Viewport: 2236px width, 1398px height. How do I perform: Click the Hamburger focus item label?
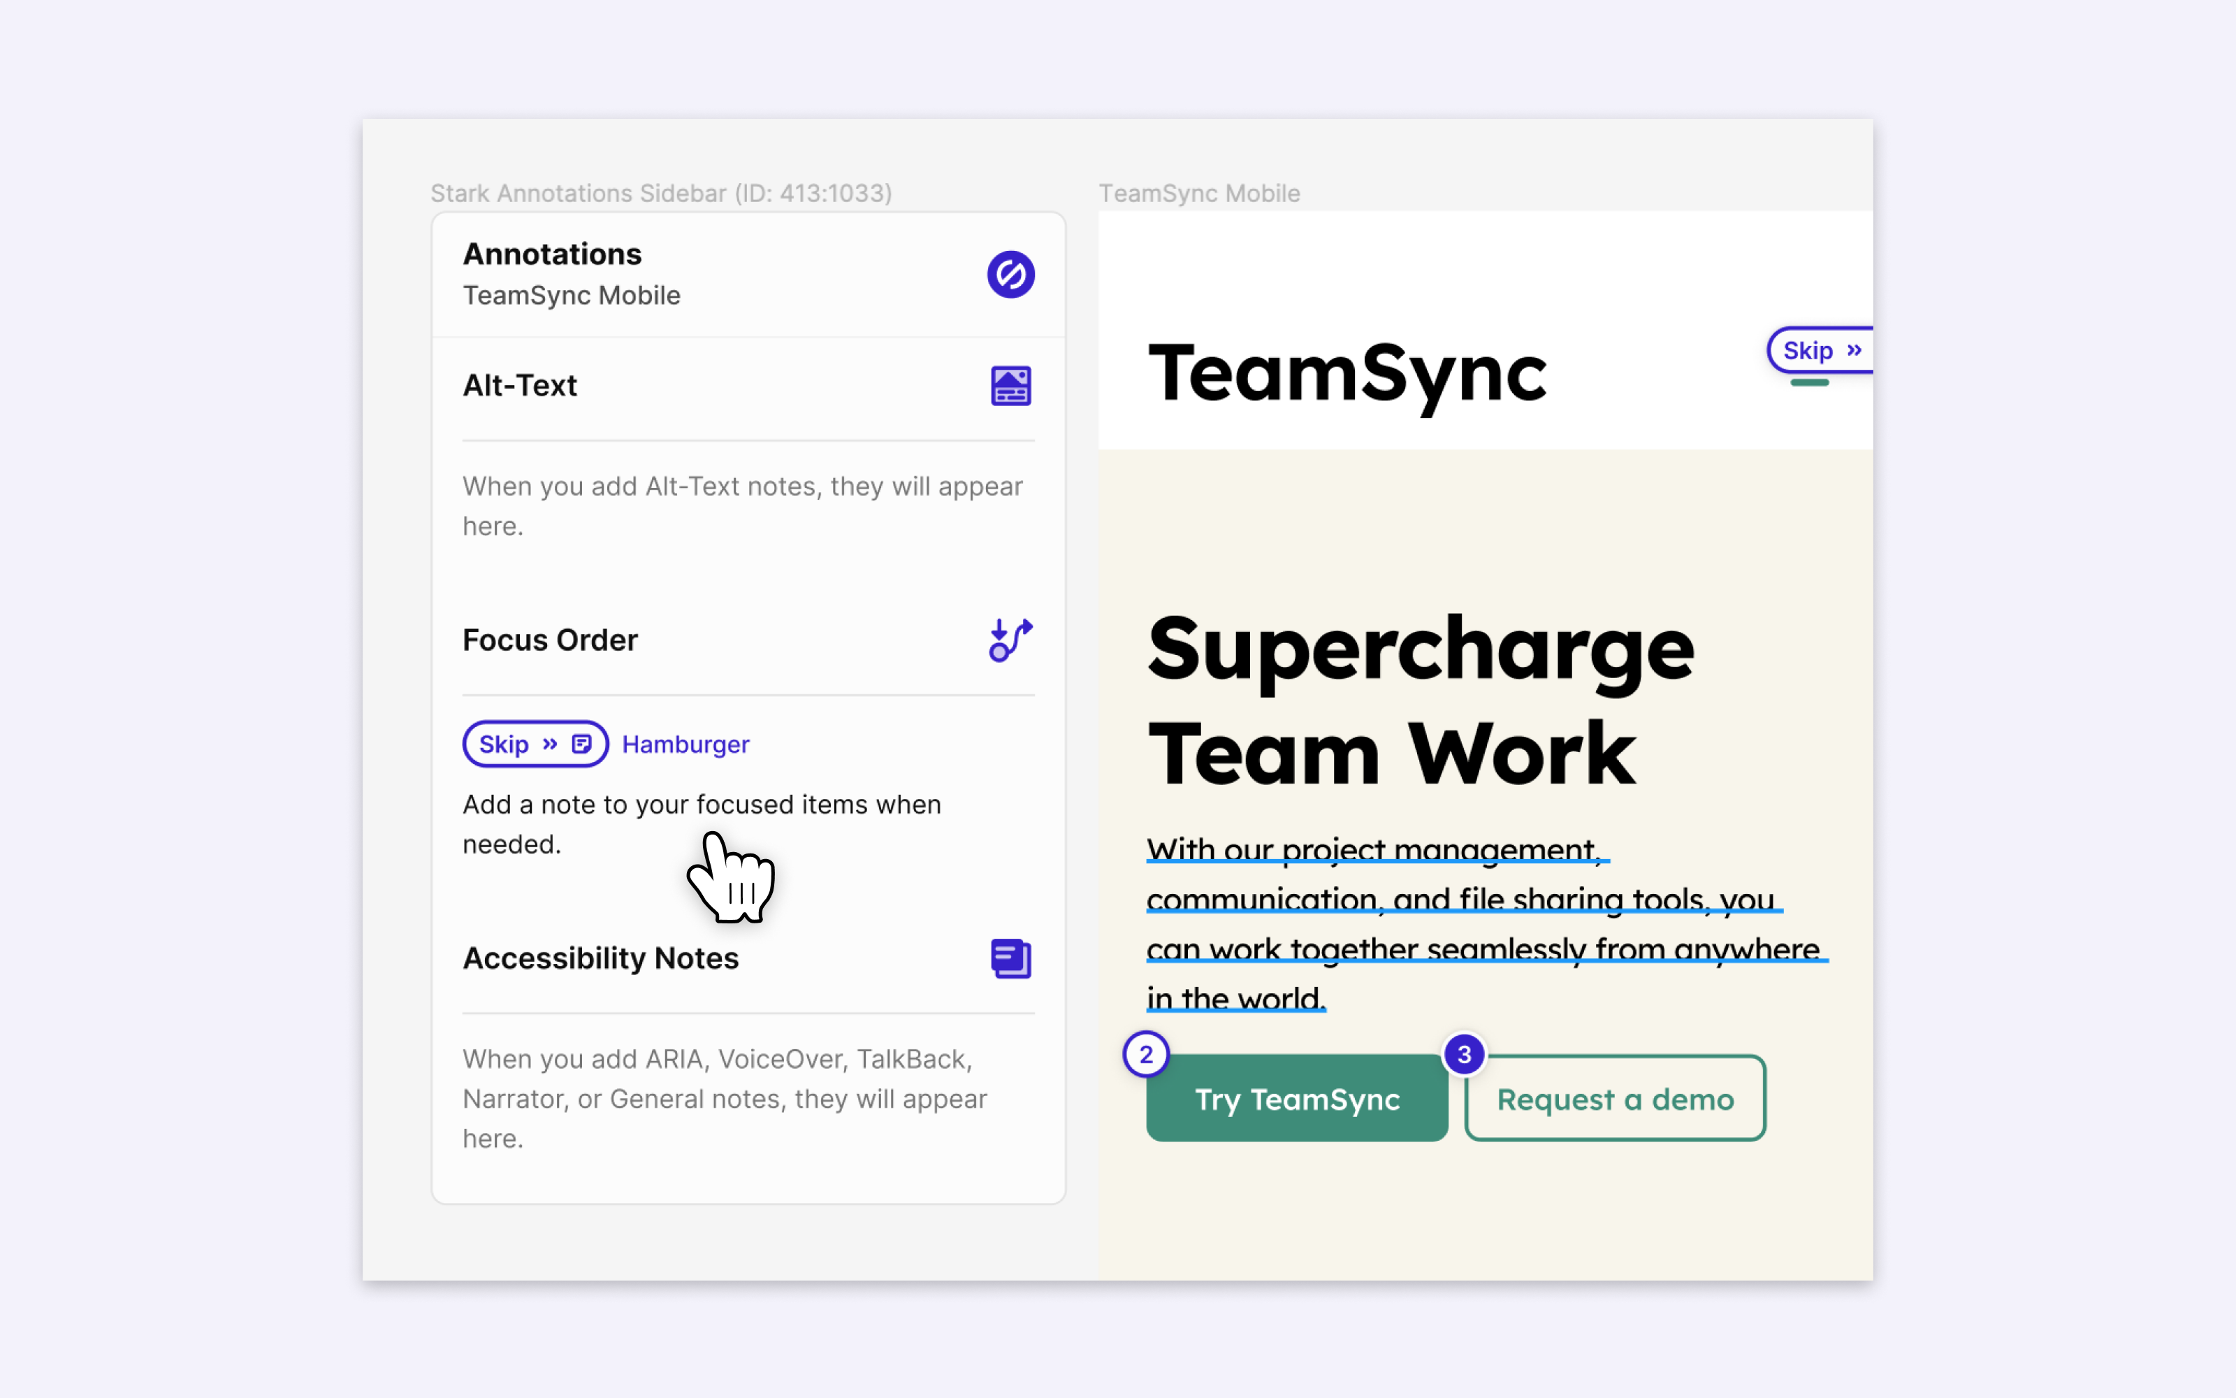[x=685, y=744]
